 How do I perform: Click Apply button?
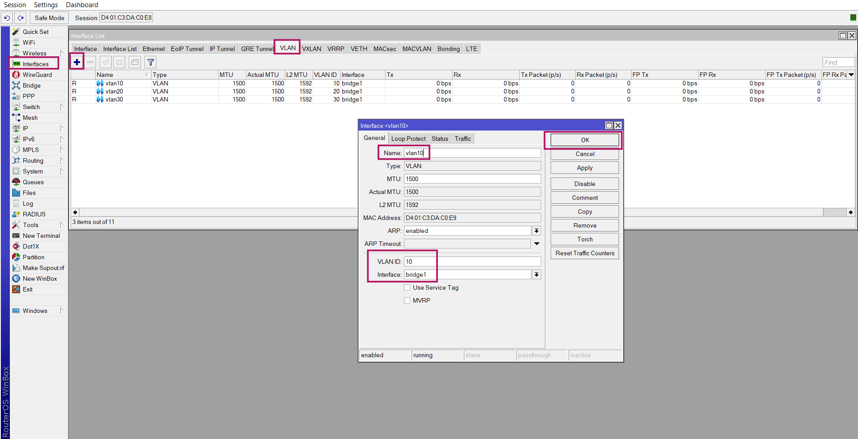tap(585, 168)
